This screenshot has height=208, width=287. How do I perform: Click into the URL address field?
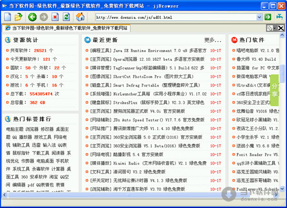point(176,17)
